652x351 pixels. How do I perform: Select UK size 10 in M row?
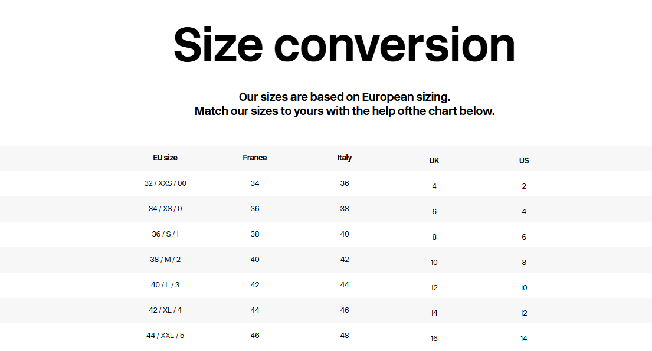coord(434,263)
